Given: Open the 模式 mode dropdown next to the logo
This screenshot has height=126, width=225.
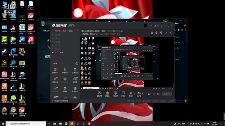Looking at the screenshot, I should click(71, 25).
